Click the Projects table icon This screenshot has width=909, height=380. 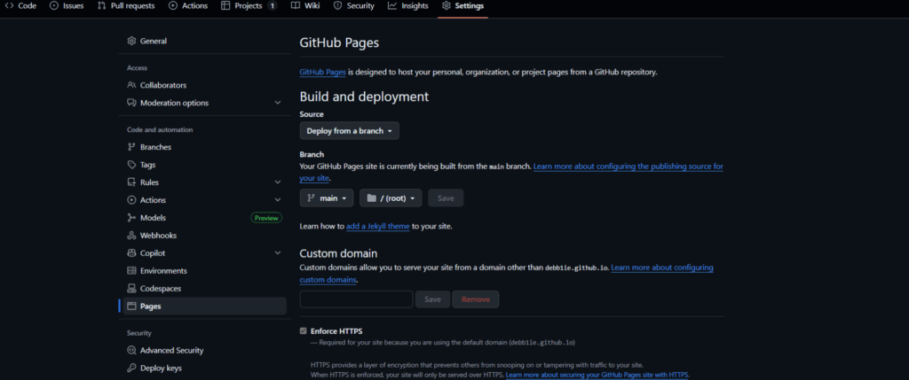tap(225, 6)
